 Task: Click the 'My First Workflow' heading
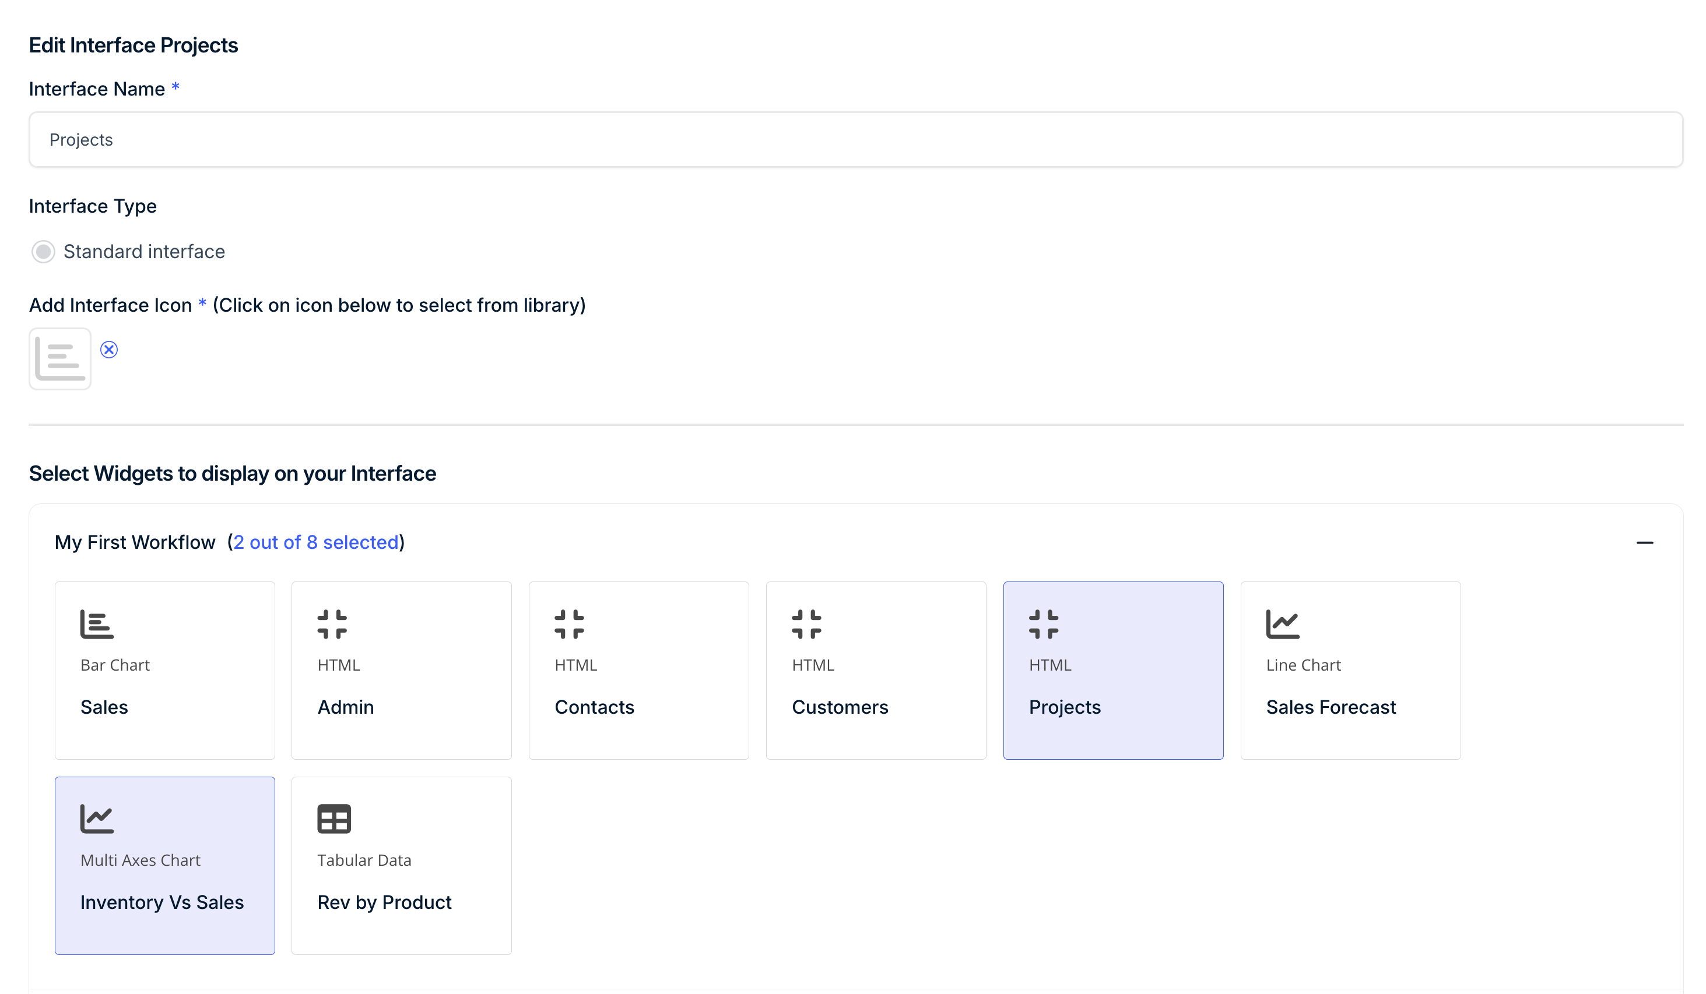(135, 542)
